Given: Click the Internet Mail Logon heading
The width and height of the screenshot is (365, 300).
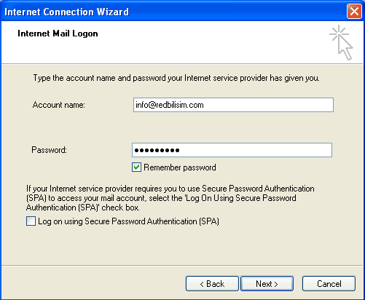Looking at the screenshot, I should (58, 33).
